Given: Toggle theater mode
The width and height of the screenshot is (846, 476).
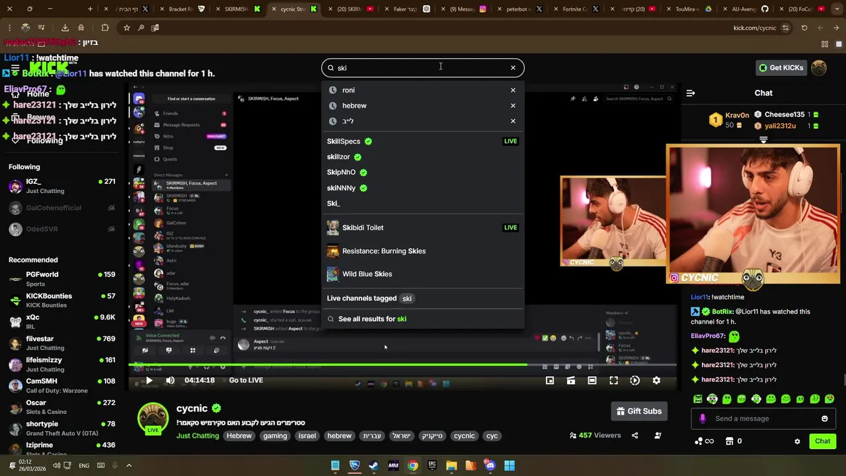Looking at the screenshot, I should click(592, 380).
